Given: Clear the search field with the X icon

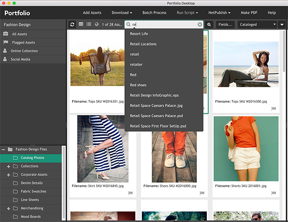Looking at the screenshot, I should tap(200, 25).
